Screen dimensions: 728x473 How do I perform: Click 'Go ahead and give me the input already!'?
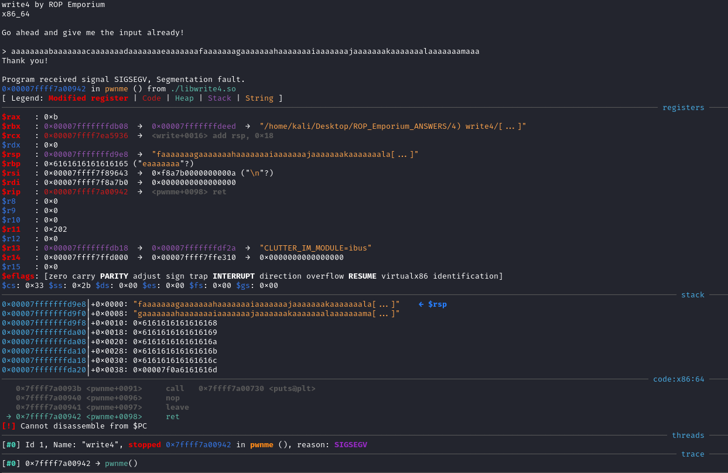coord(93,33)
